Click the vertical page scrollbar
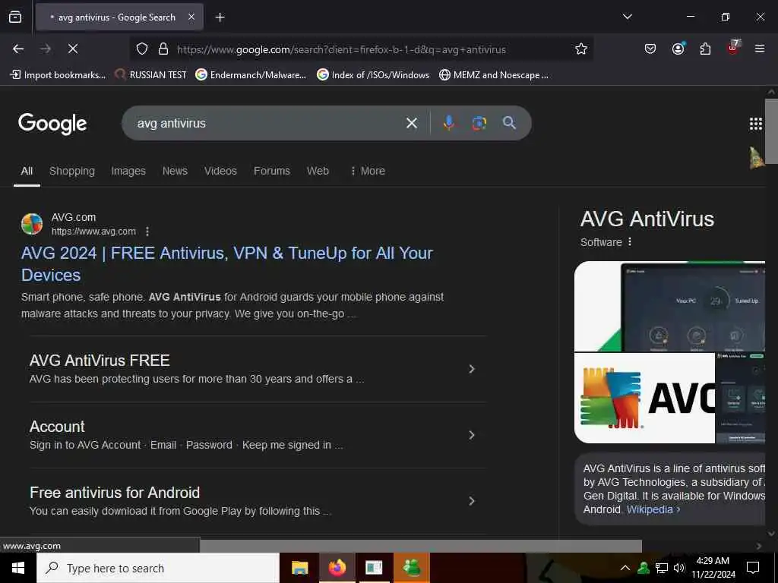 coord(771,131)
